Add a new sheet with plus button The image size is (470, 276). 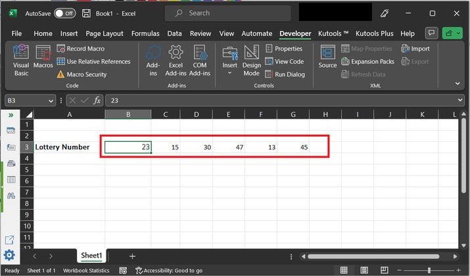point(132,256)
